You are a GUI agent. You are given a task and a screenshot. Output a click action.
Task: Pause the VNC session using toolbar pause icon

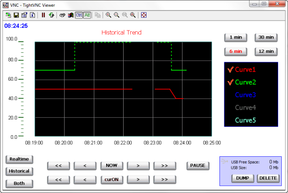click(43, 15)
